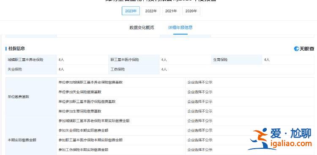Image resolution: width=317 pixels, height=155 pixels.
Task: Select the 2021年 year button
Action: tap(171, 11)
